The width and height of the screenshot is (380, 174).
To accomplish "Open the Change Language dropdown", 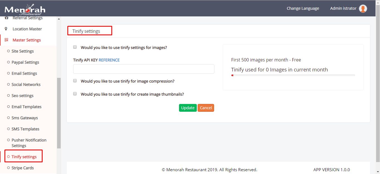I will coord(303,8).
